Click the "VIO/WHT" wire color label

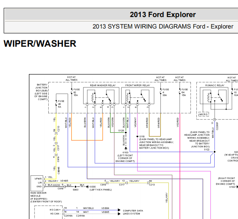pos(135,122)
